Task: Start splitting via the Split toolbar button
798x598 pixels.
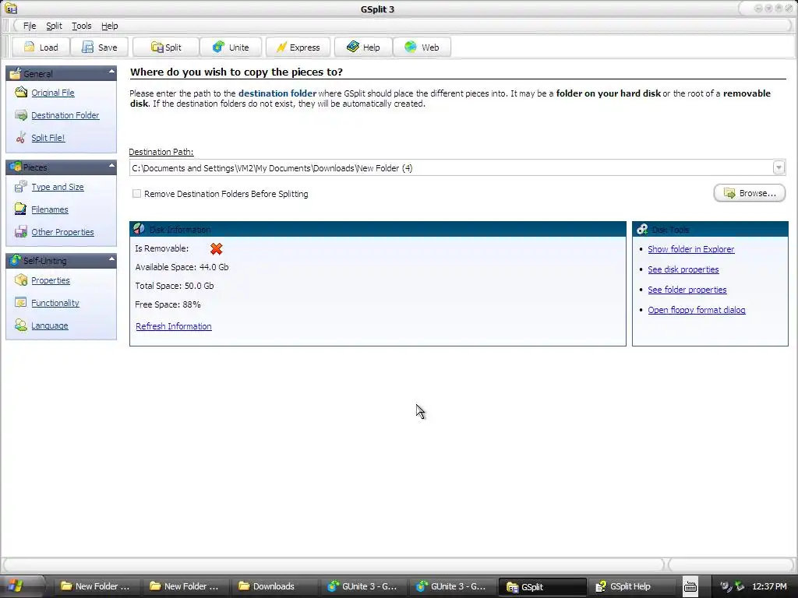Action: (x=165, y=47)
